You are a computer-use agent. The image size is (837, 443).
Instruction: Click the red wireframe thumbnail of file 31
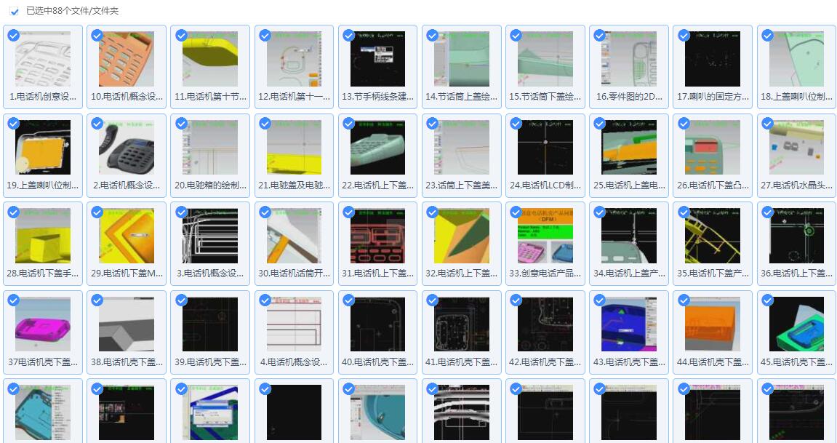click(378, 236)
